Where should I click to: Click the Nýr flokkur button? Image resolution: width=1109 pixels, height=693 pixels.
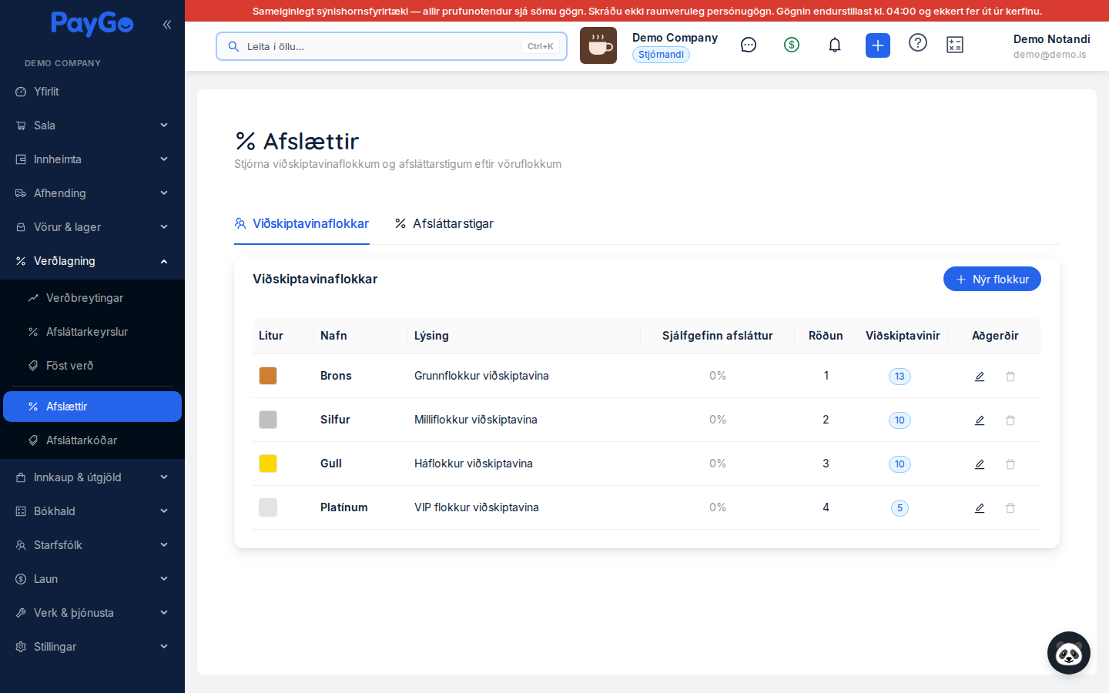(992, 280)
